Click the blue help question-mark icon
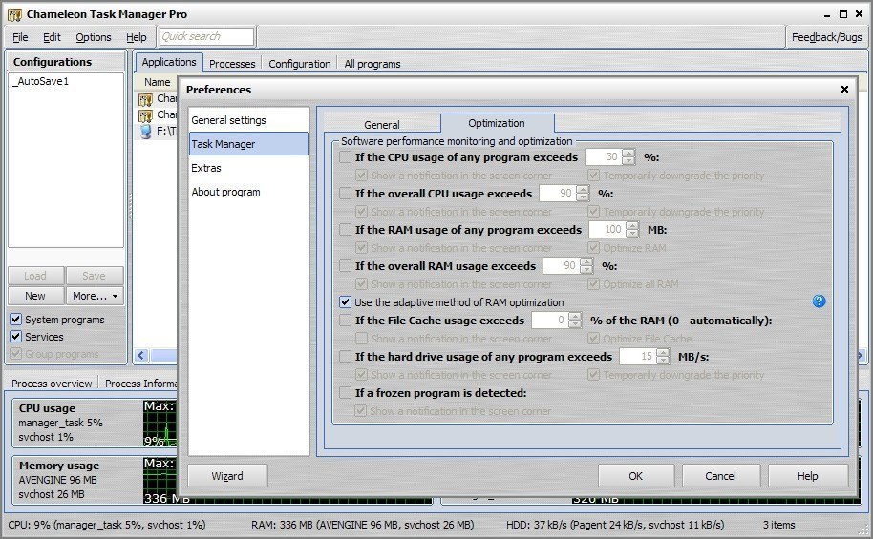This screenshot has height=539, width=873. (x=819, y=301)
